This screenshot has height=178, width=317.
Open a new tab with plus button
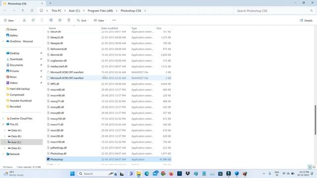[x=51, y=3]
